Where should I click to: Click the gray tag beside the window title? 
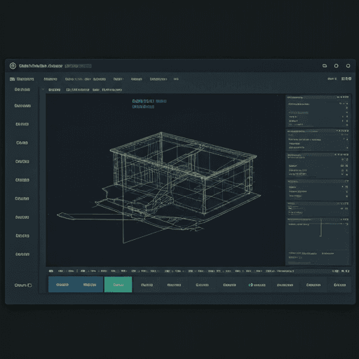click(78, 66)
